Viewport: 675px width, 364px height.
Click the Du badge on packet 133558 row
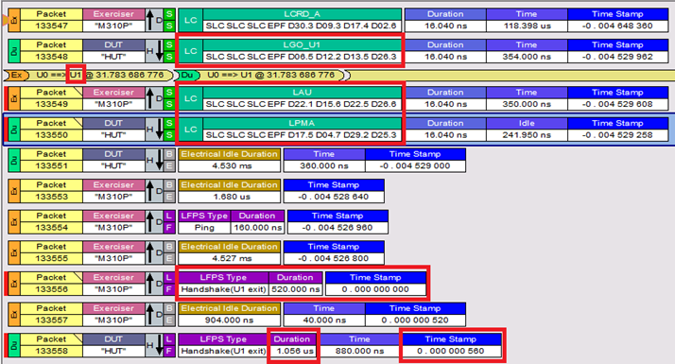tap(14, 345)
